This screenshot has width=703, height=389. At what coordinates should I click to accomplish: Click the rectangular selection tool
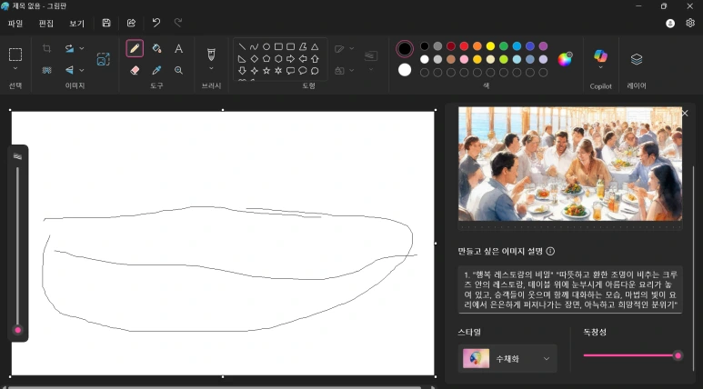click(x=15, y=55)
